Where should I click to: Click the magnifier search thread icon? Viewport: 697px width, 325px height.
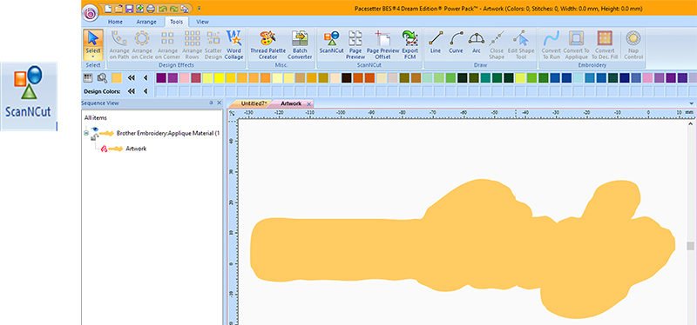[102, 78]
